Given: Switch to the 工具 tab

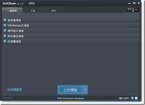Looking at the screenshot, I should pos(33,10).
